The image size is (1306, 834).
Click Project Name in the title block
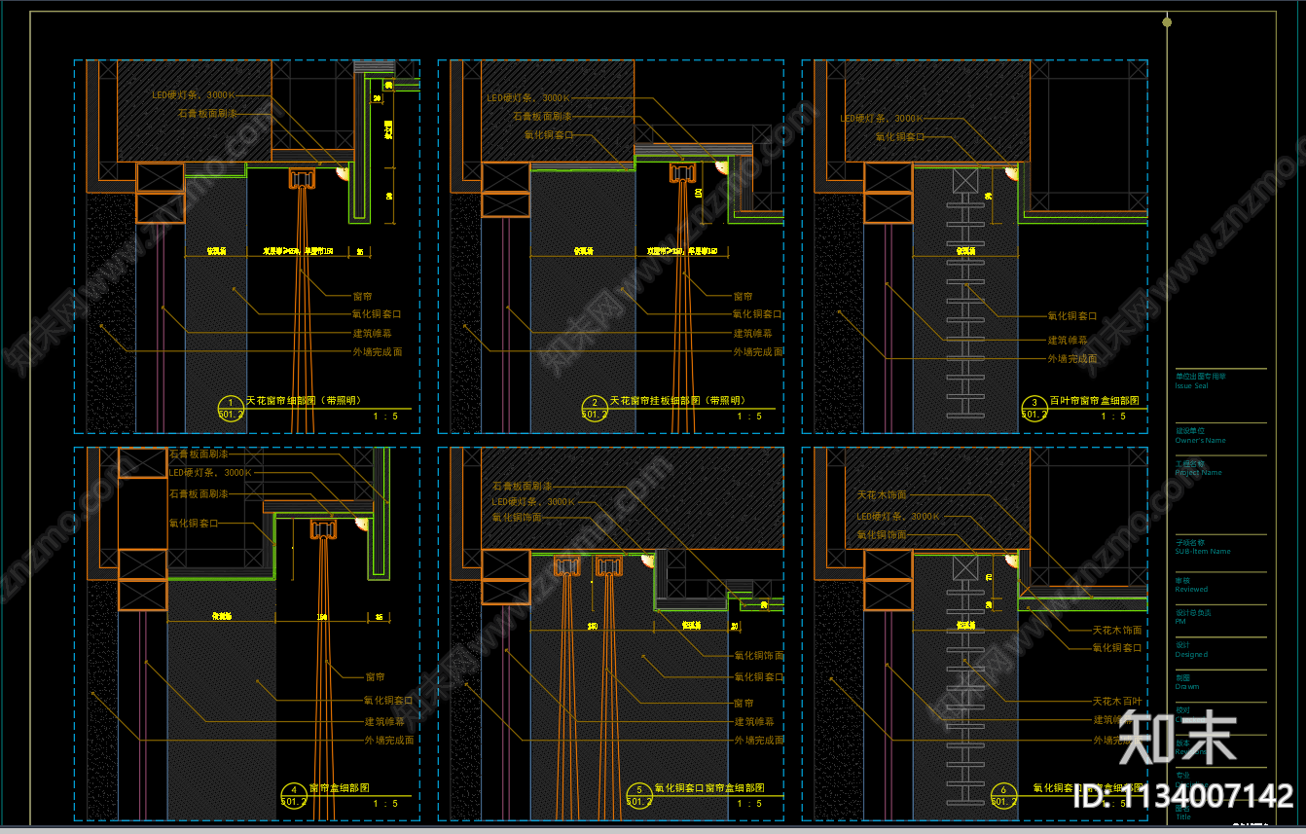pyautogui.click(x=1198, y=473)
